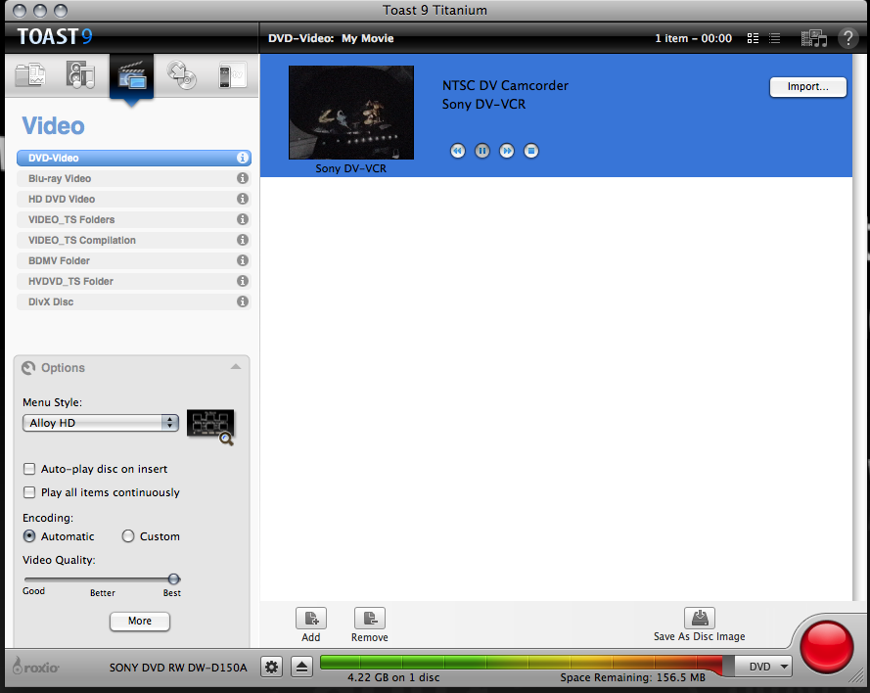Show info for DivX Disc
This screenshot has height=693, width=870.
pyautogui.click(x=243, y=301)
